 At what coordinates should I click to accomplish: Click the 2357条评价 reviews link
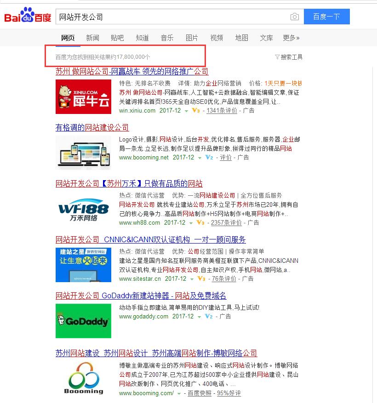(226, 222)
